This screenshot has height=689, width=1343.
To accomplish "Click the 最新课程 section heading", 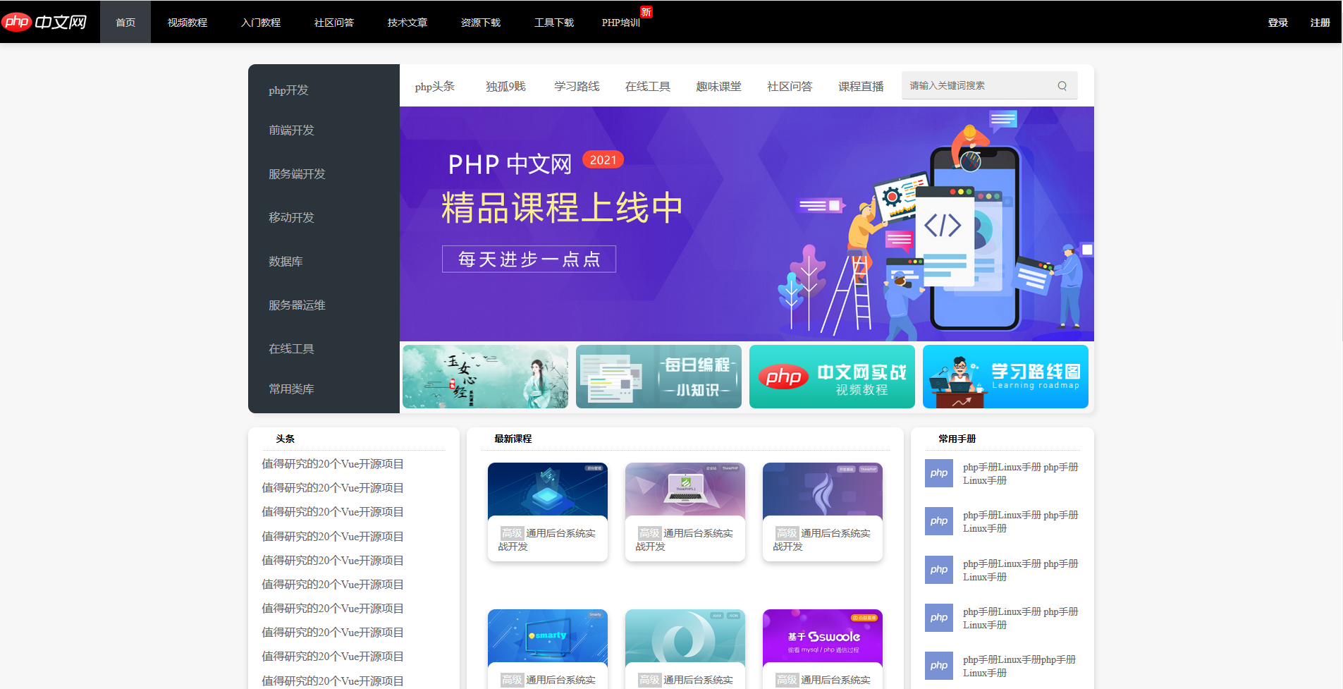I will click(513, 439).
